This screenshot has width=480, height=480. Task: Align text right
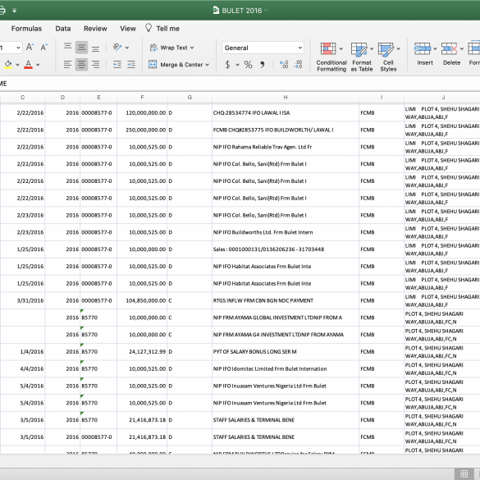95,64
